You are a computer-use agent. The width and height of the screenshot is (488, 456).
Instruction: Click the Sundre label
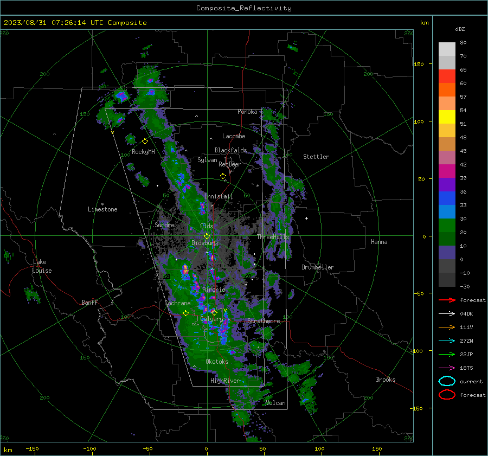click(164, 225)
